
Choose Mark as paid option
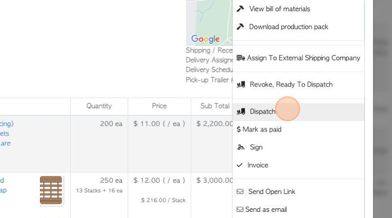coord(262,129)
